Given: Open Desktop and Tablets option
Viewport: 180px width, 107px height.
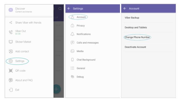Looking at the screenshot, I should [x=136, y=27].
